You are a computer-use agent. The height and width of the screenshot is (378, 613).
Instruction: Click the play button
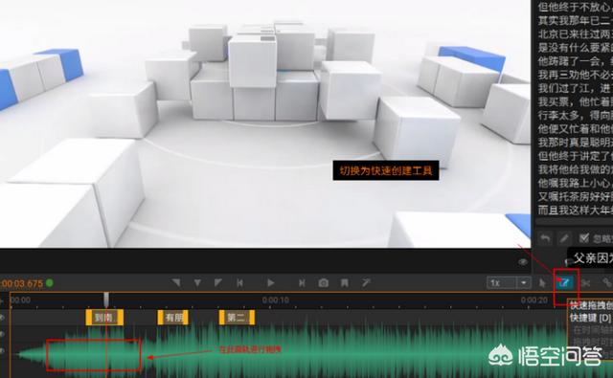coord(270,282)
